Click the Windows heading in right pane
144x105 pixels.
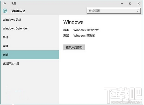coord(73,22)
